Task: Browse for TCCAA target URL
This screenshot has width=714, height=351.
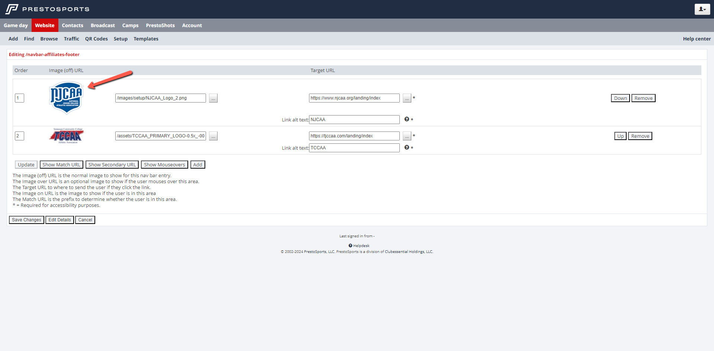Action: point(407,136)
